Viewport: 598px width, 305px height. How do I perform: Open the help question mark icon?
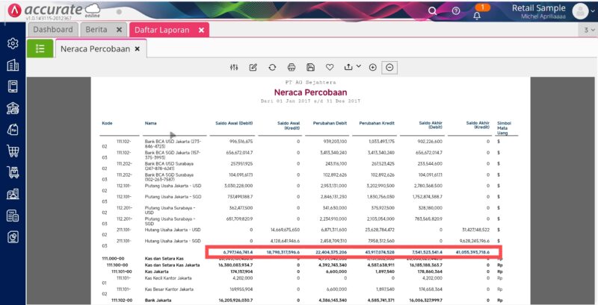point(455,11)
